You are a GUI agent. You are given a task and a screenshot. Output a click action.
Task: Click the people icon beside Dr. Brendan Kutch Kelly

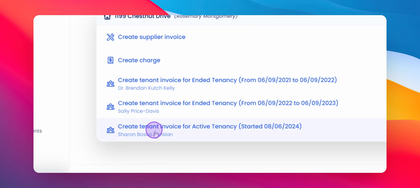coord(110,84)
